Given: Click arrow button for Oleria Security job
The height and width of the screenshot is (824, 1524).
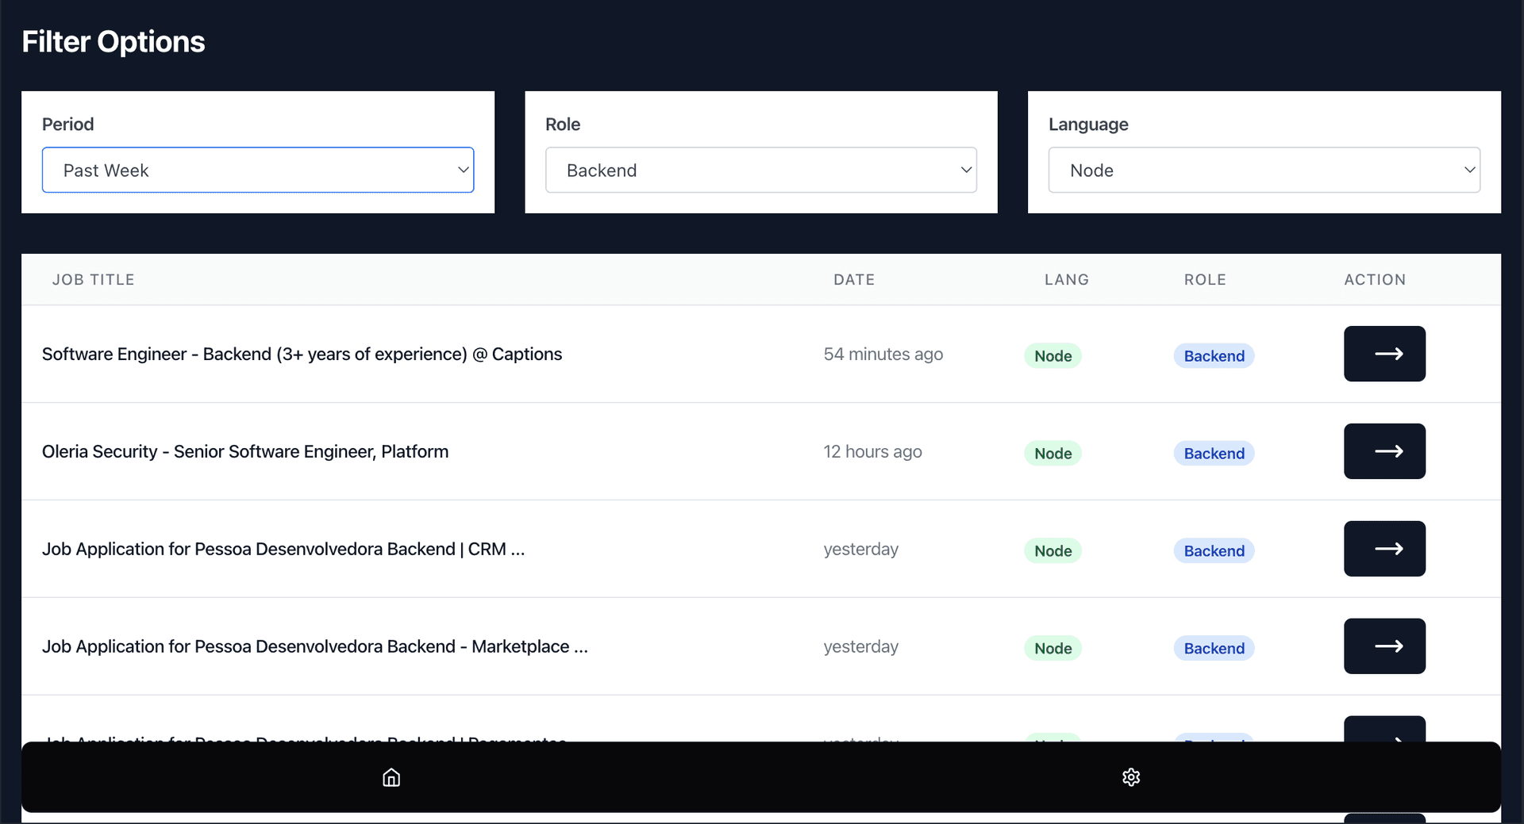Looking at the screenshot, I should [x=1384, y=451].
